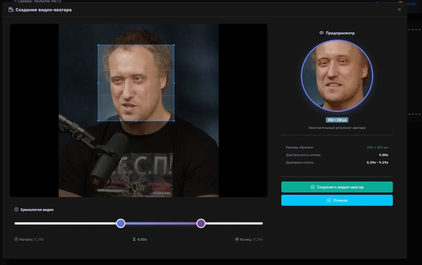Click the top-left crop box corner handle

[98, 45]
